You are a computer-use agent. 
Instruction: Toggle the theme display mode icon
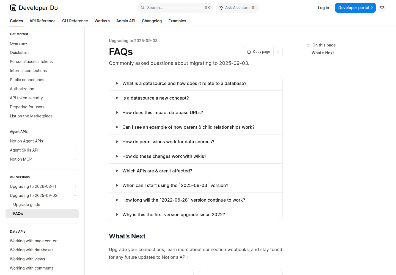(382, 8)
